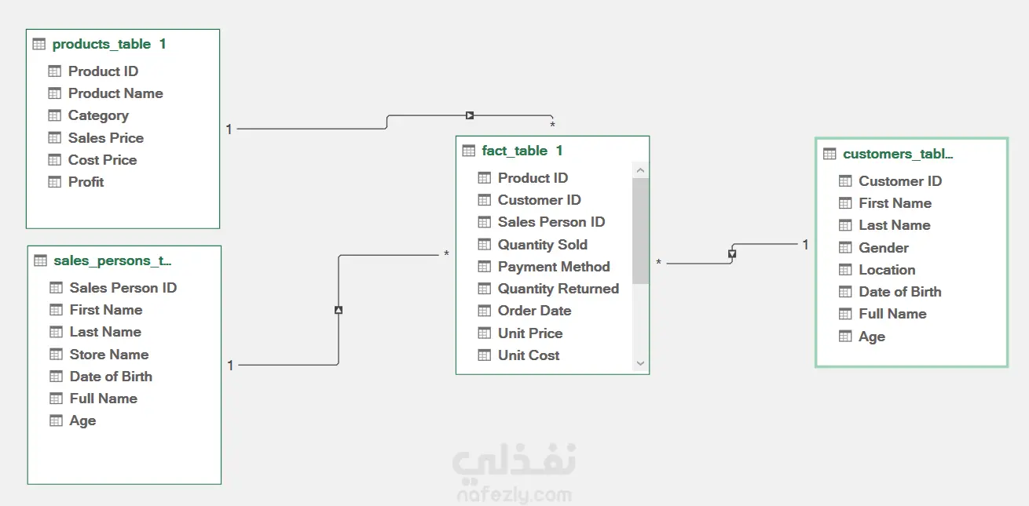
Task: Select Location field in customers table
Action: [x=887, y=270]
